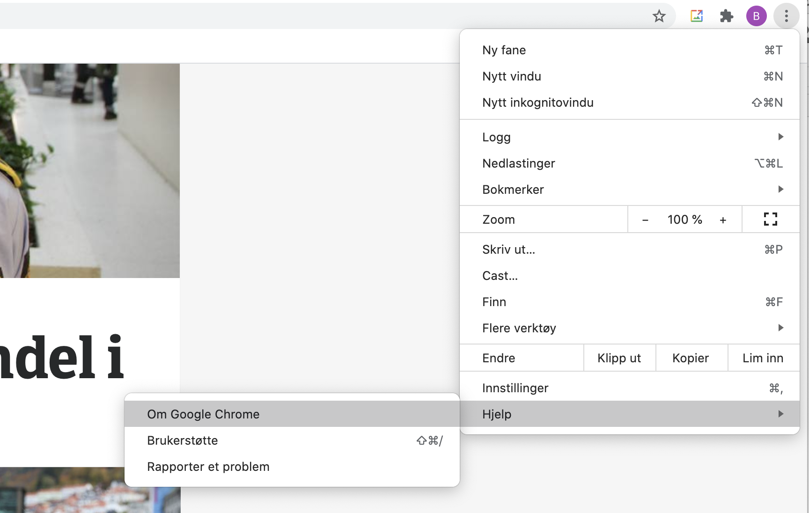Open Brukerstøtte help page
Screen dimensions: 809x513
(x=182, y=440)
